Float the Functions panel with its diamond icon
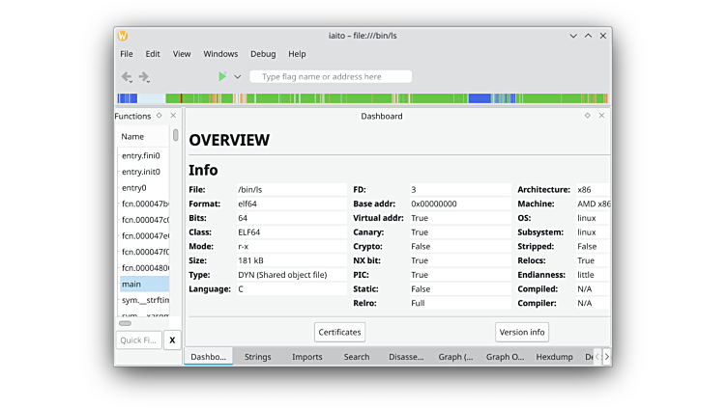Screen dimensions: 727x408 (160, 116)
